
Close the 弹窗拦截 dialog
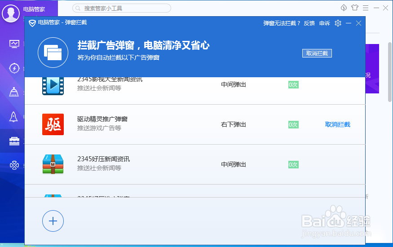coord(359,23)
